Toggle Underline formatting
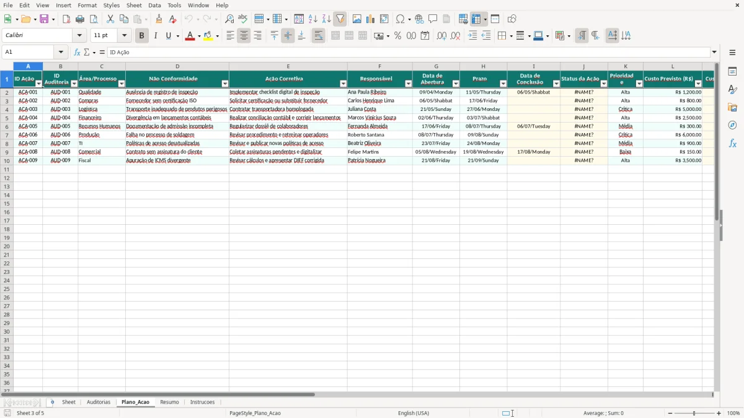This screenshot has width=744, height=418. (x=168, y=36)
